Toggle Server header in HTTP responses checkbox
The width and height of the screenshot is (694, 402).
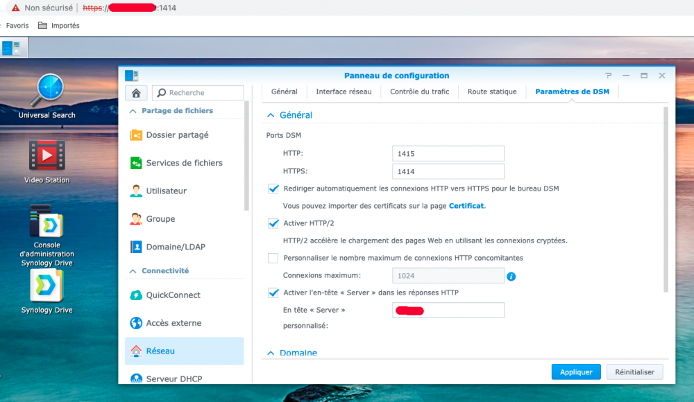(x=273, y=292)
